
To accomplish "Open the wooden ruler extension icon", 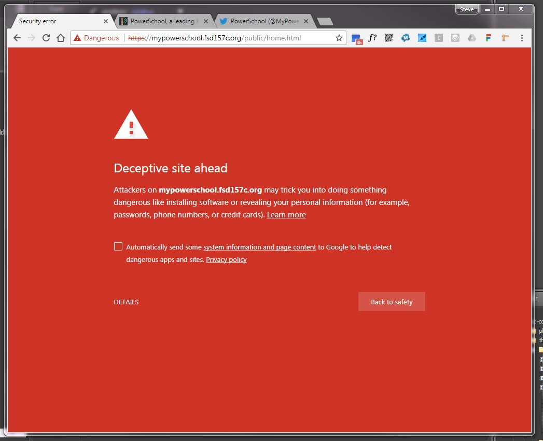I will 505,38.
